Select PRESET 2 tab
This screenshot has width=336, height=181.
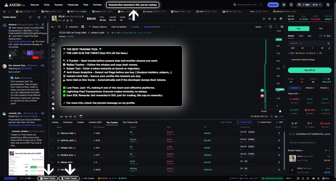point(309,88)
